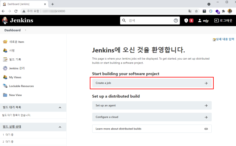The height and width of the screenshot is (146, 236).
Task: Click the translate page icon in address bar
Action: click(190, 11)
